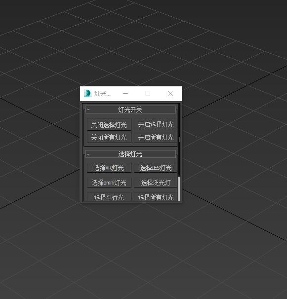Click the 灯光... title bar text
The height and width of the screenshot is (299, 287).
102,93
